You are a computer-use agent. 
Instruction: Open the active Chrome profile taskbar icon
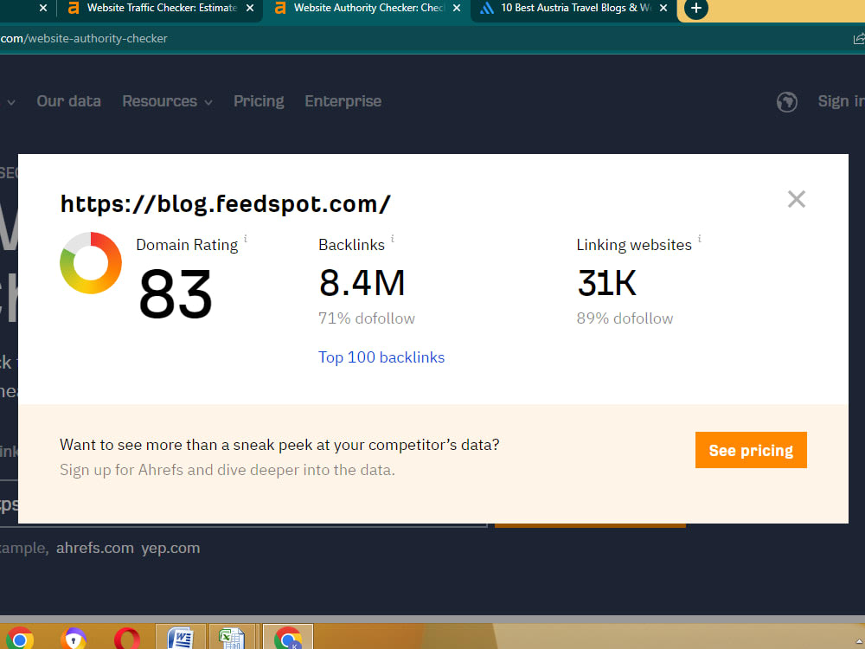pyautogui.click(x=288, y=638)
